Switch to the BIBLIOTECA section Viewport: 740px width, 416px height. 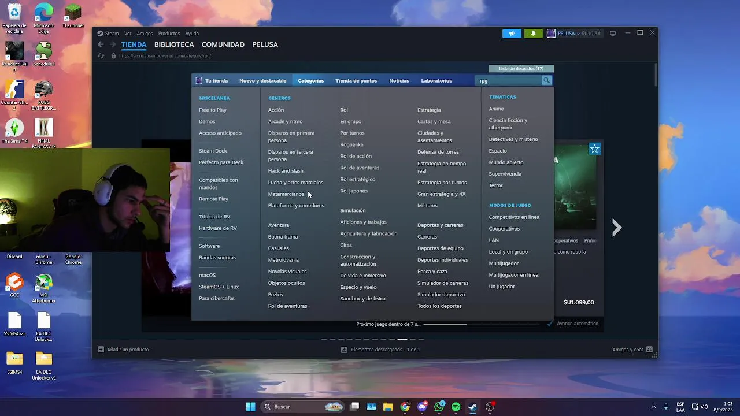coord(174,44)
